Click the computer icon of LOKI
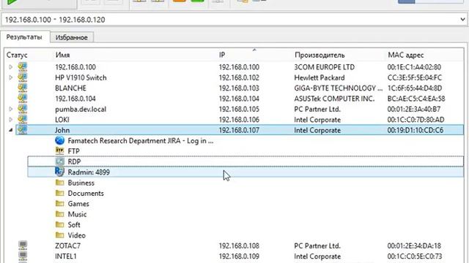Viewport: 469px width, 263px height. (x=23, y=119)
